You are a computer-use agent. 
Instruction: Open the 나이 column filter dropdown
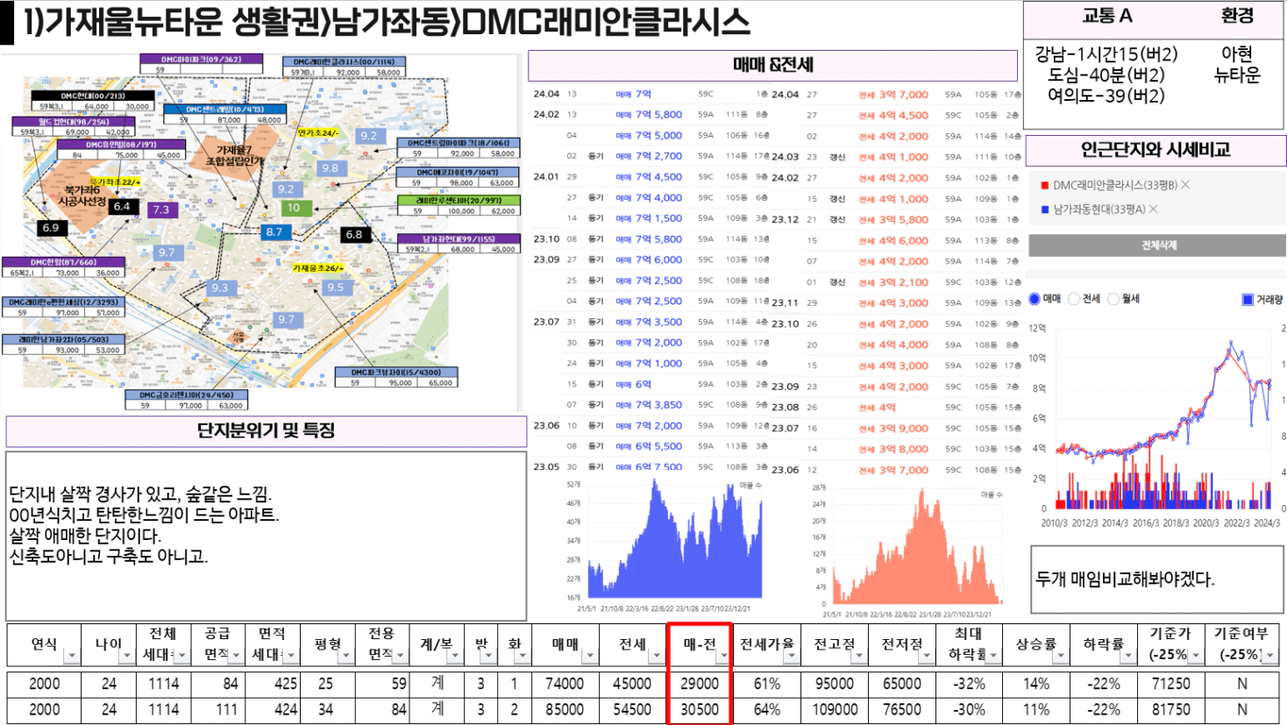pos(127,656)
